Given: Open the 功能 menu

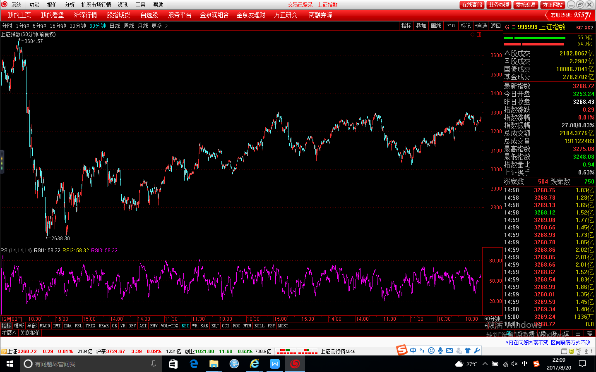Looking at the screenshot, I should [x=34, y=5].
